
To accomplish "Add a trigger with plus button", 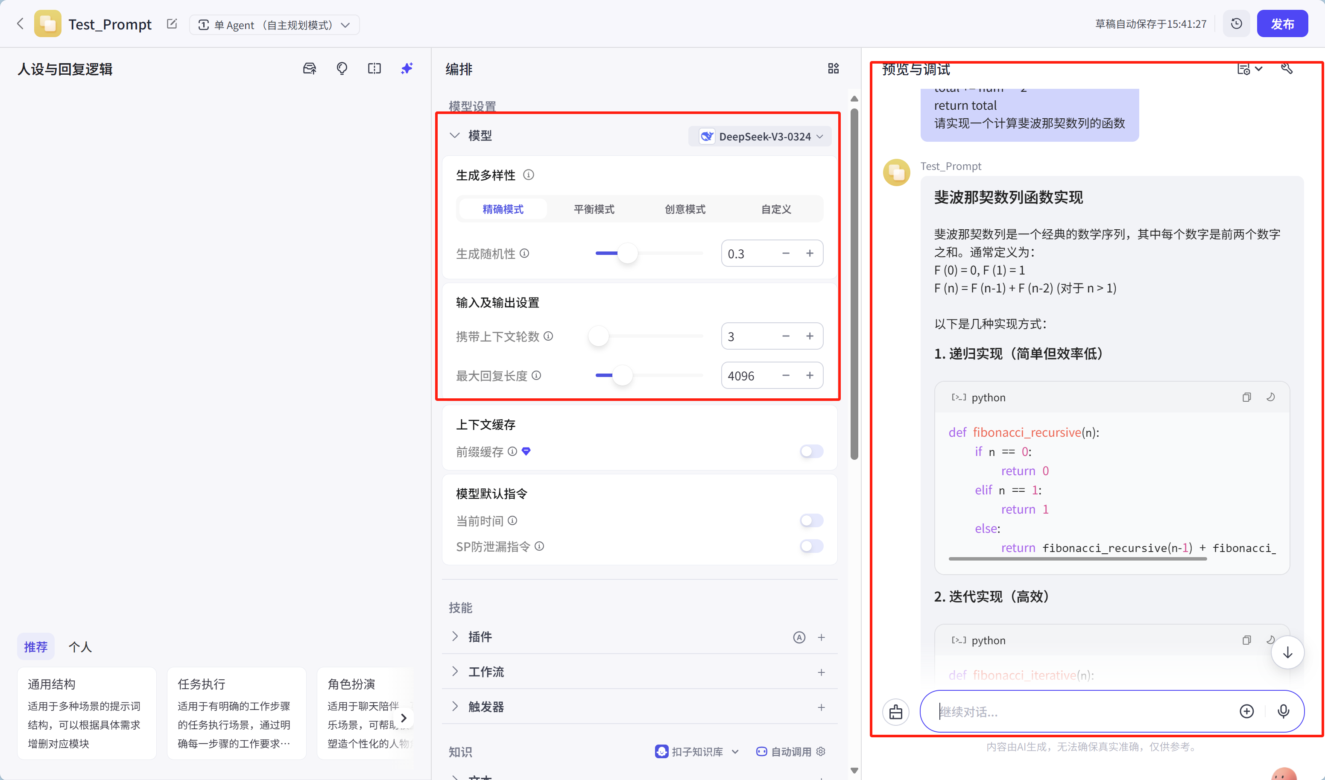I will click(x=821, y=707).
